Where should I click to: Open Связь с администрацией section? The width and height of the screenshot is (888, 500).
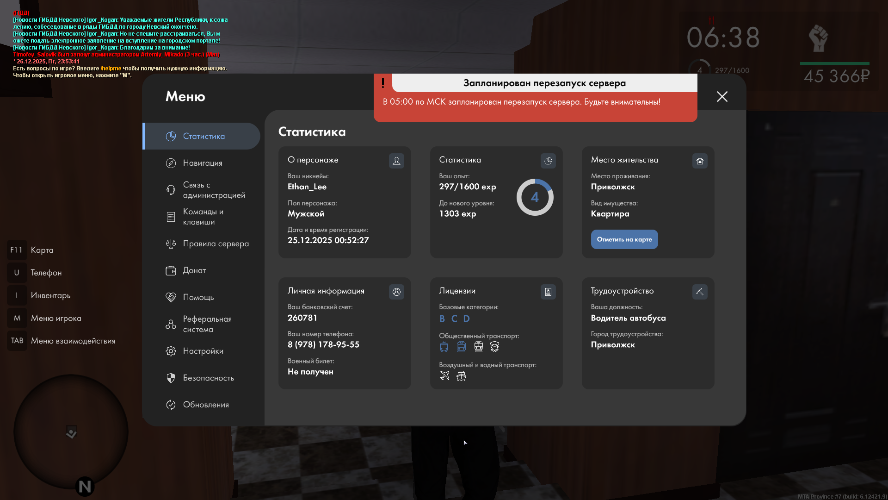tap(214, 190)
